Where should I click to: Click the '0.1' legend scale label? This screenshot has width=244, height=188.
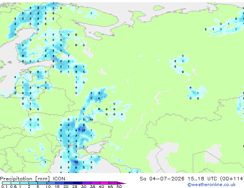[x=4, y=186]
